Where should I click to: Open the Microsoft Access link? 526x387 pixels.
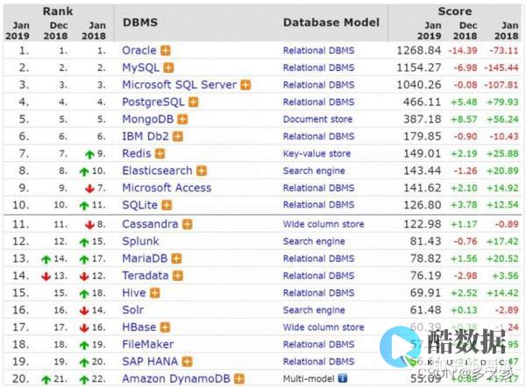167,188
